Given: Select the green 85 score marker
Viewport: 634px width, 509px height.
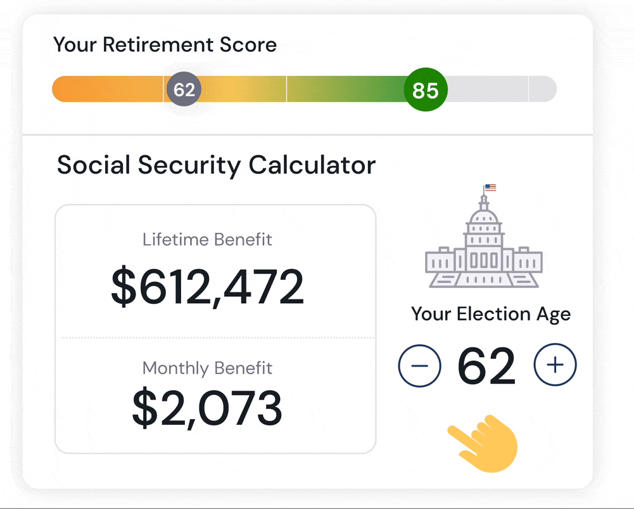Looking at the screenshot, I should 426,91.
